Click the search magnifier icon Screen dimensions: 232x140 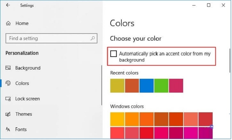92,38
